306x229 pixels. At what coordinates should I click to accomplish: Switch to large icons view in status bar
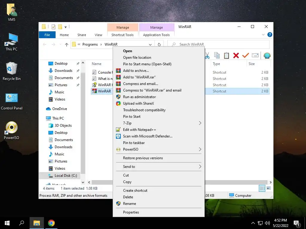[x=269, y=188]
